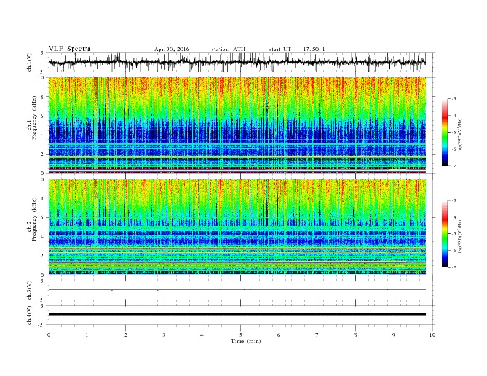The width and height of the screenshot is (487, 376).
Task: Click time axis tick label '1'
Action: (x=87, y=335)
